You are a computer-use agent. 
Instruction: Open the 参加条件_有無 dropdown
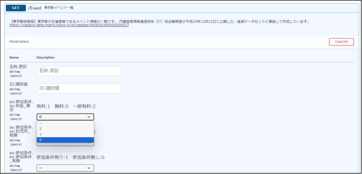pos(65,168)
